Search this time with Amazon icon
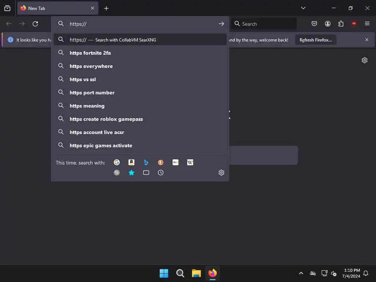 [131, 162]
